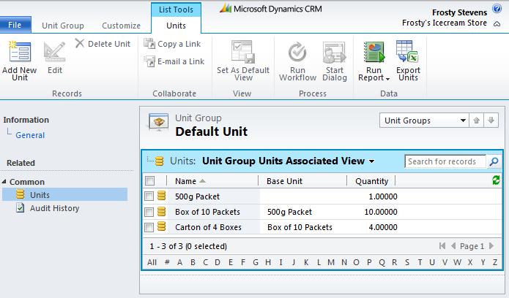Check the Carton of 4 Boxes checkbox
The width and height of the screenshot is (509, 298).
point(149,227)
